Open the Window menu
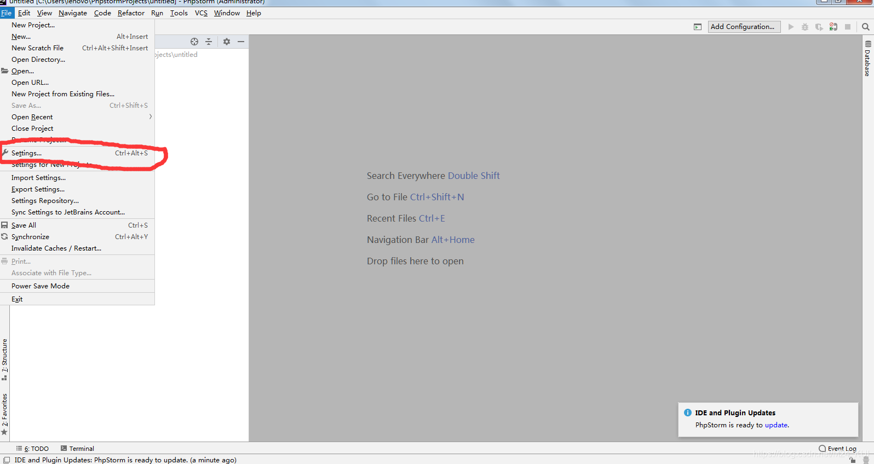The width and height of the screenshot is (874, 464). tap(227, 13)
